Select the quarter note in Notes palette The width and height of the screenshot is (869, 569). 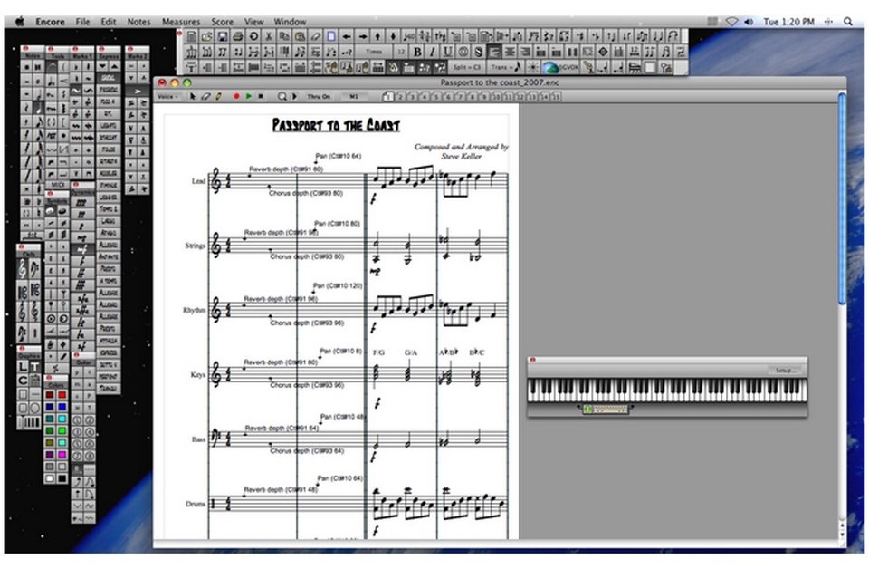tap(39, 108)
